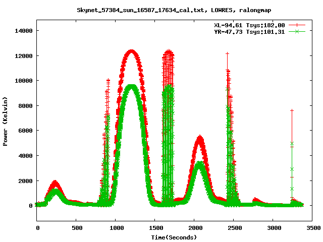Select the YR-47.73 Tsys:101.31 legend entry
Viewport: 323px width, 242px height.
[249, 32]
